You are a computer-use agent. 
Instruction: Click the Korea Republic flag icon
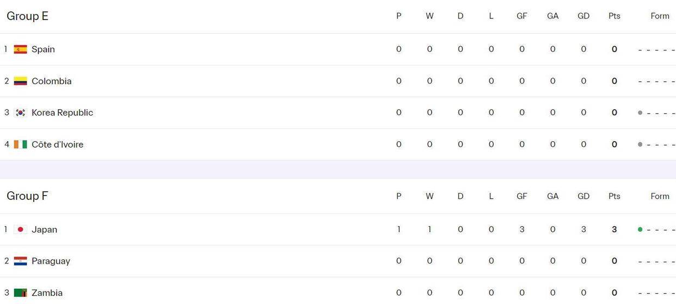20,112
